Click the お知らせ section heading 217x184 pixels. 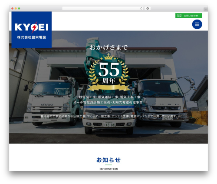[108, 160]
